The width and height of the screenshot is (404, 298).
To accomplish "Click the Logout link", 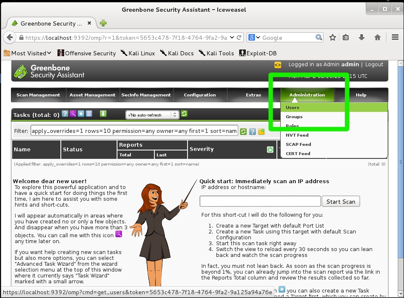I will [374, 64].
